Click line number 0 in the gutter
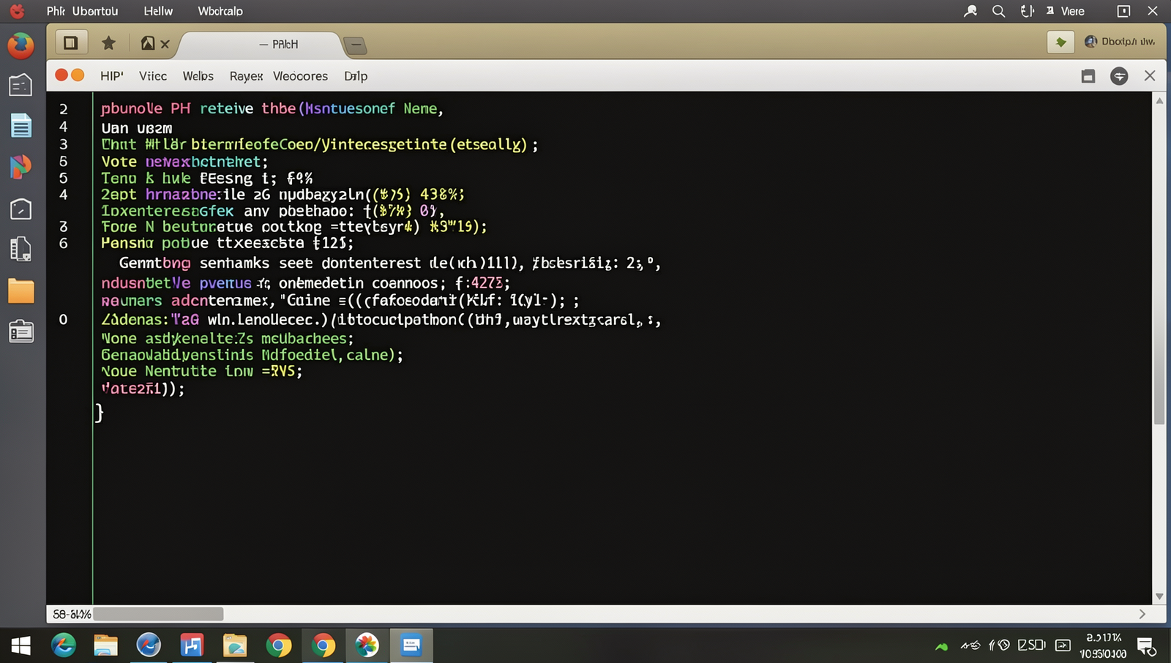 (x=63, y=320)
